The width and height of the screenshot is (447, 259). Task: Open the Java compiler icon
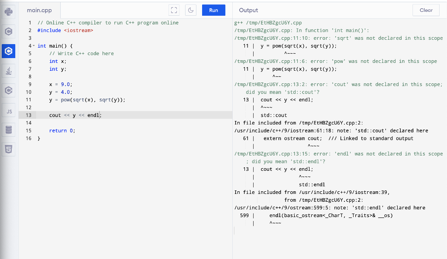pos(9,71)
